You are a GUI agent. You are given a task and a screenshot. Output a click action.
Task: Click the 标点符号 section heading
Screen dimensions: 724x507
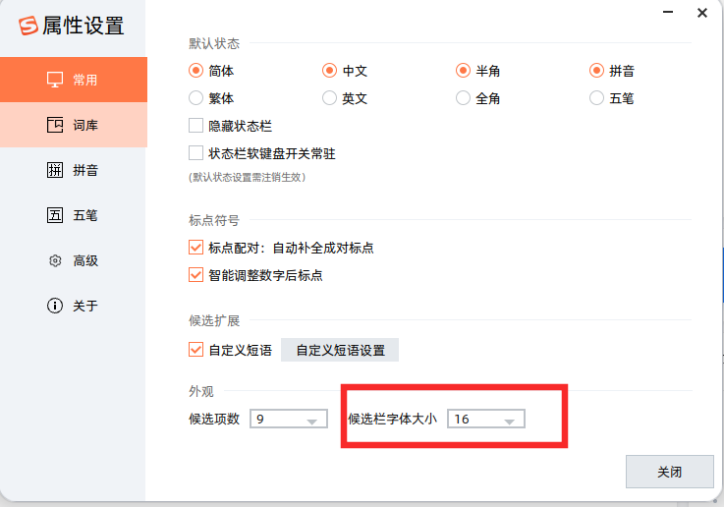(x=214, y=220)
